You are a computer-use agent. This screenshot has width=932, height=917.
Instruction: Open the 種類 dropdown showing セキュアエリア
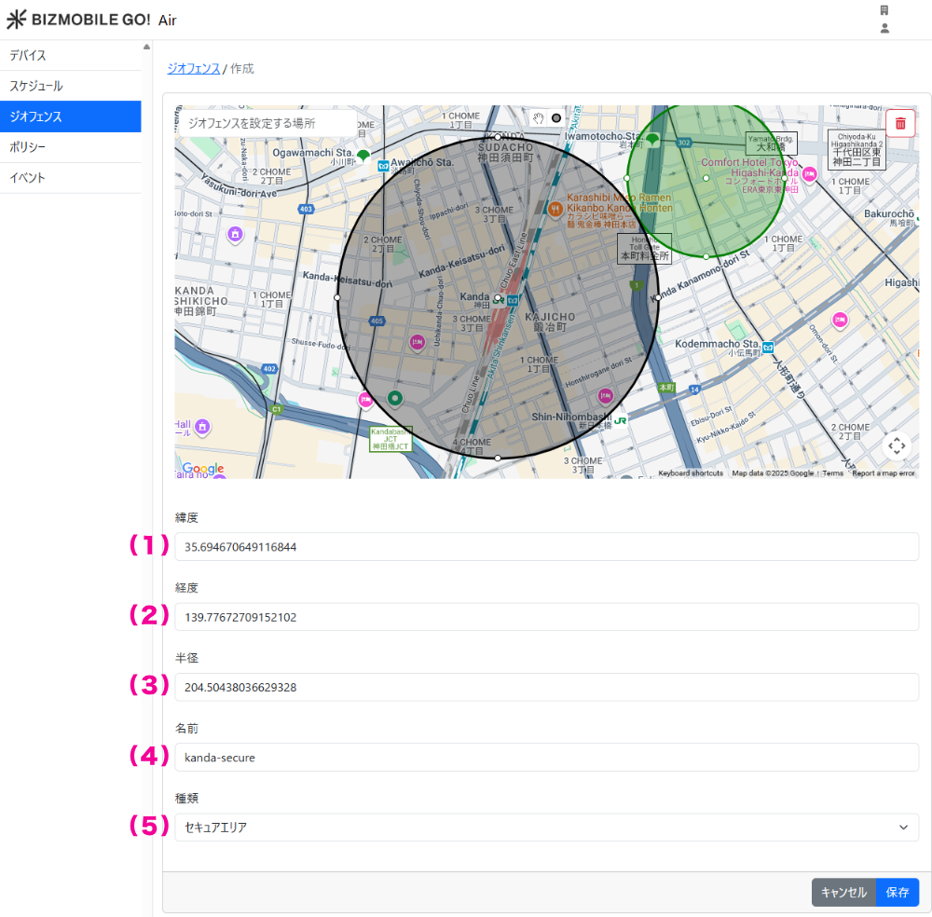point(546,827)
